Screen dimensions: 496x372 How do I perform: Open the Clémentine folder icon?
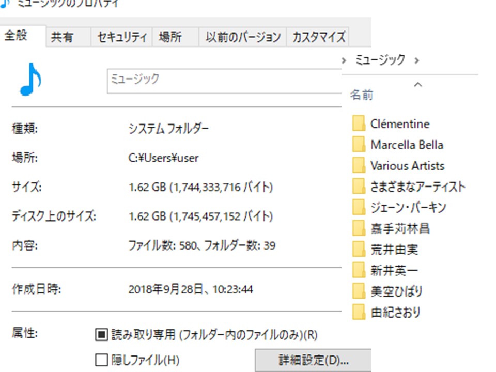coord(359,123)
